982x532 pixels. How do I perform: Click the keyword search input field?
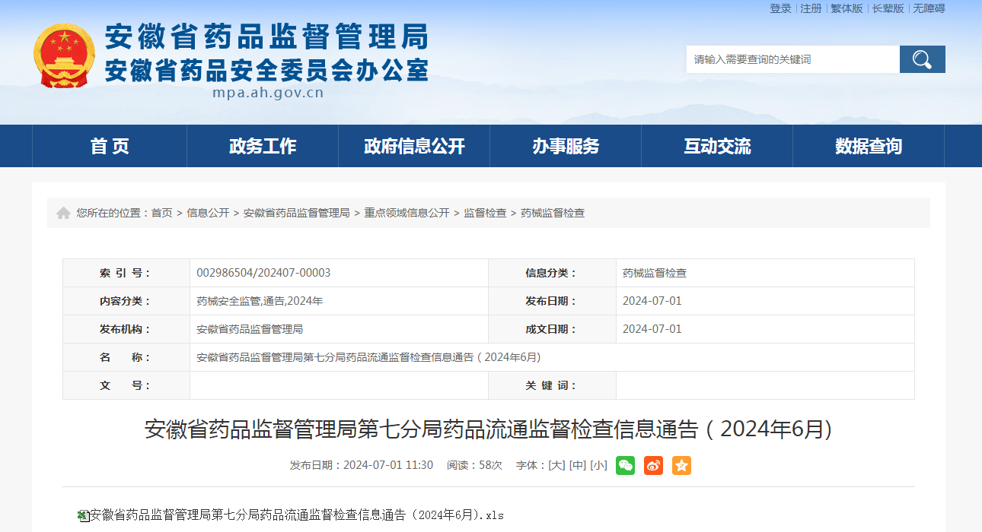coord(792,59)
